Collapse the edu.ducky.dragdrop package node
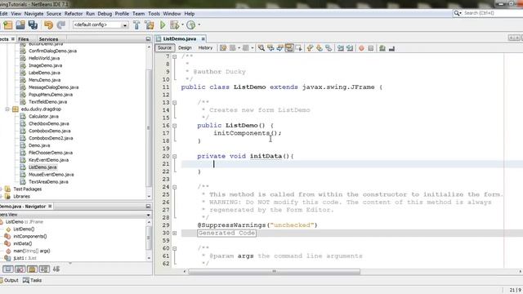This screenshot has height=294, width=523. (7, 109)
